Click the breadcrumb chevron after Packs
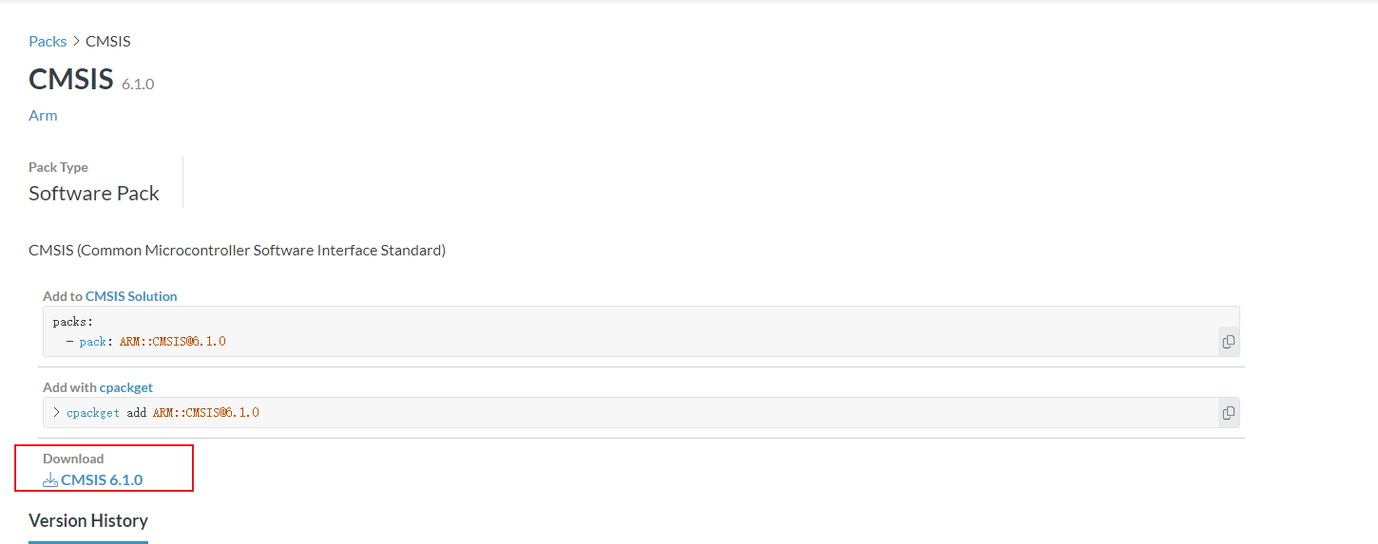1378x544 pixels. [76, 42]
